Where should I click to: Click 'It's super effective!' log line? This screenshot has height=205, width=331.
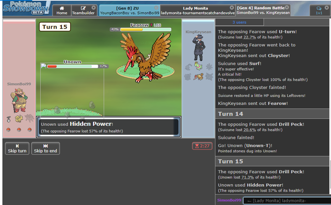(236, 69)
